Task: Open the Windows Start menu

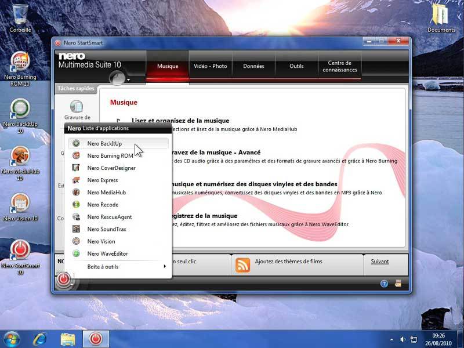Action: (11, 339)
